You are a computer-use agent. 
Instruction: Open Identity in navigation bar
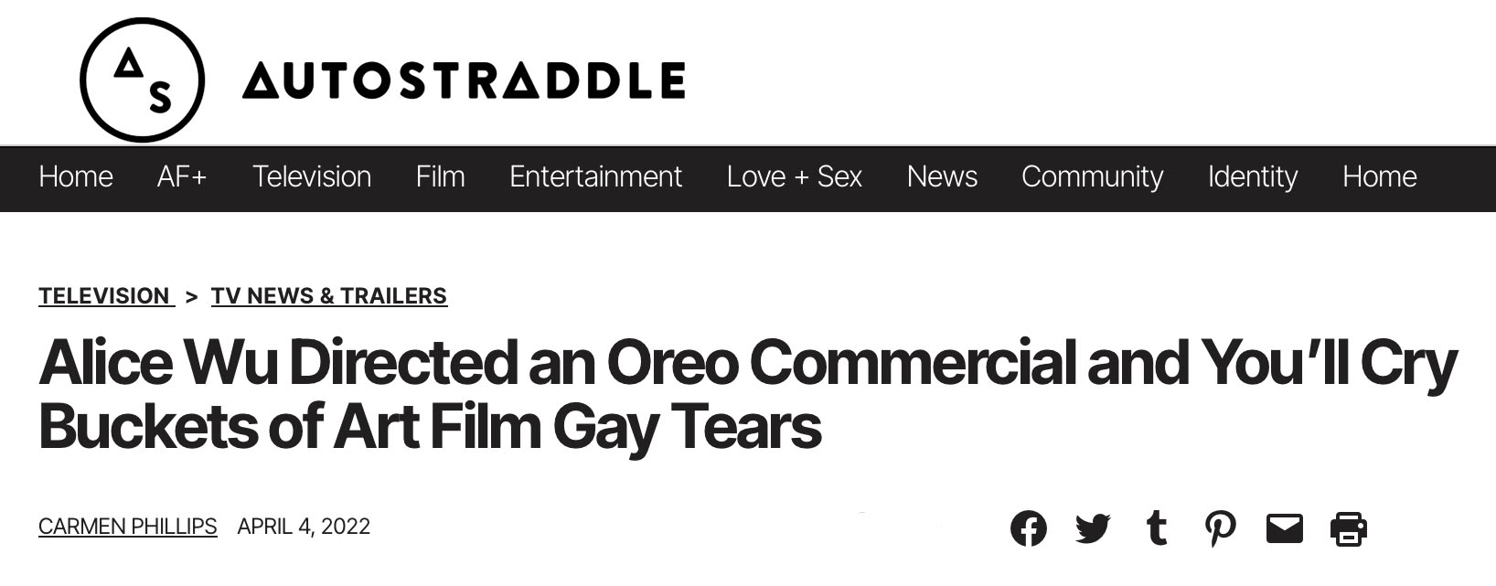1252,176
